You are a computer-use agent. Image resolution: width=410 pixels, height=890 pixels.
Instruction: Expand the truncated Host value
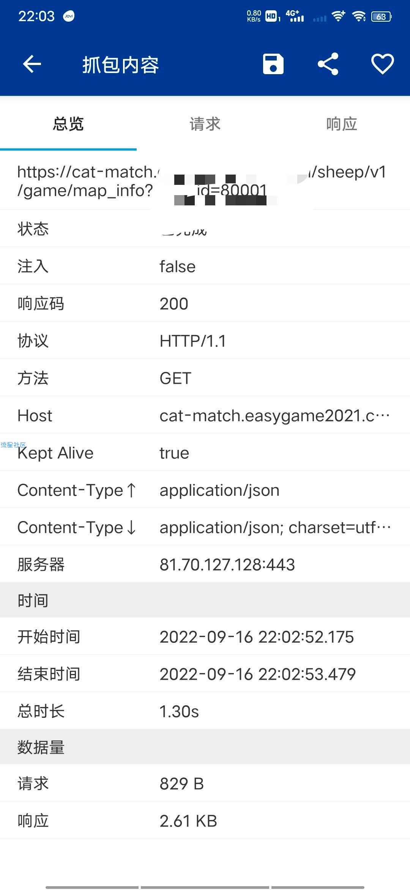coord(275,415)
